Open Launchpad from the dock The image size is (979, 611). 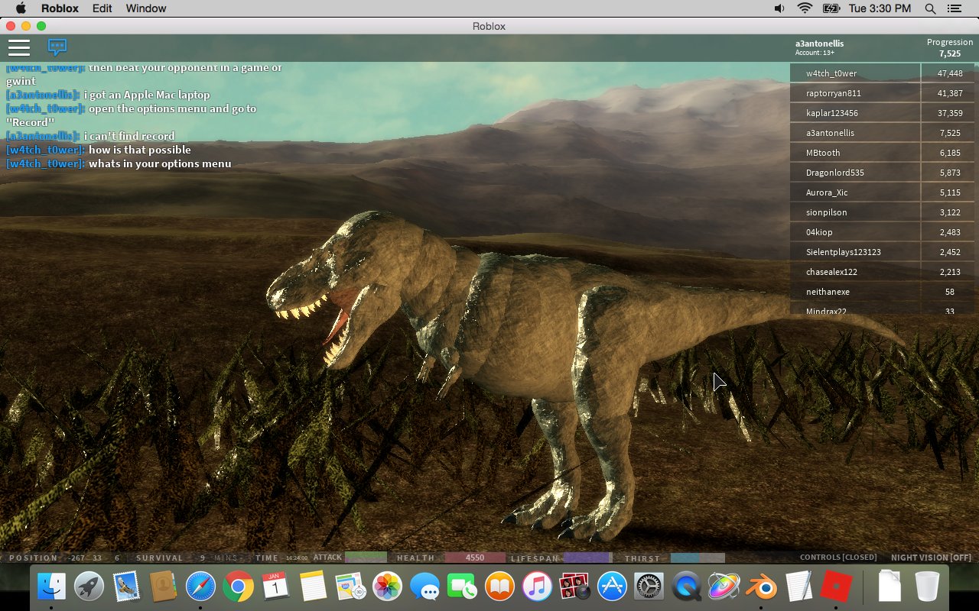pyautogui.click(x=89, y=587)
